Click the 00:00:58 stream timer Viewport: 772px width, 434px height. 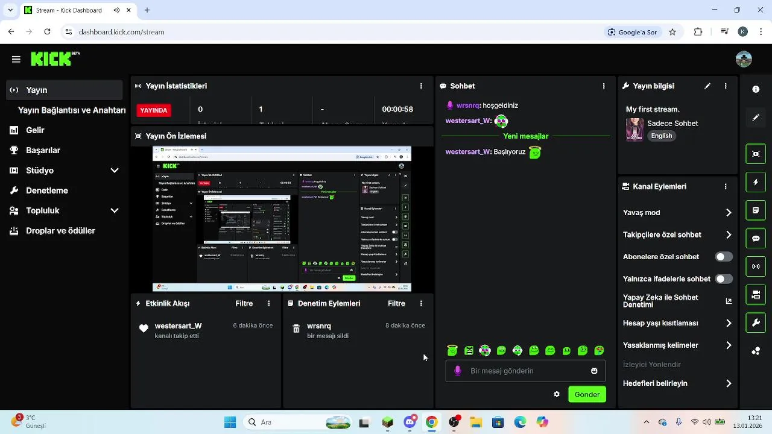pos(397,110)
